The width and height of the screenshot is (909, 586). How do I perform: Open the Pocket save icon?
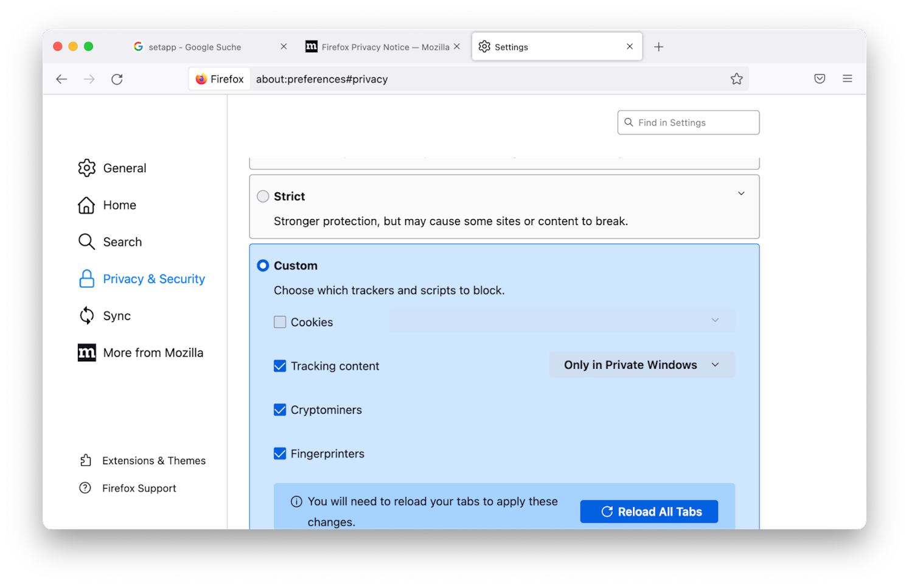[820, 78]
